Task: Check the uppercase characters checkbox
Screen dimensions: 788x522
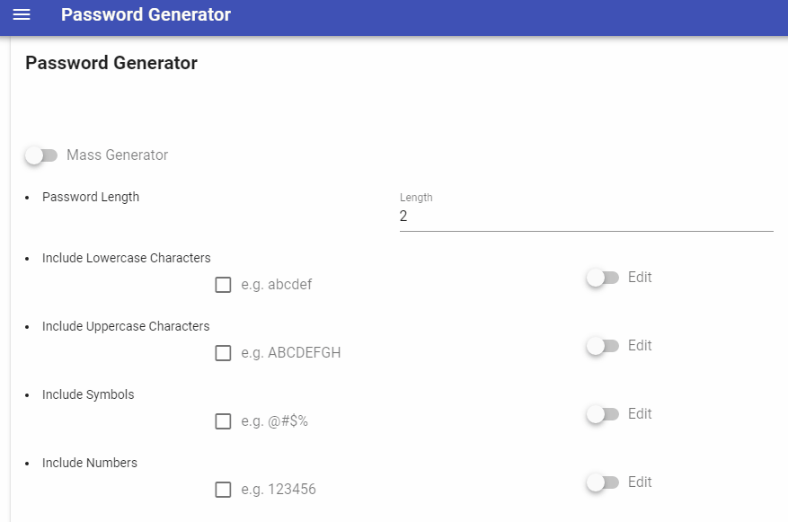Action: (x=223, y=353)
